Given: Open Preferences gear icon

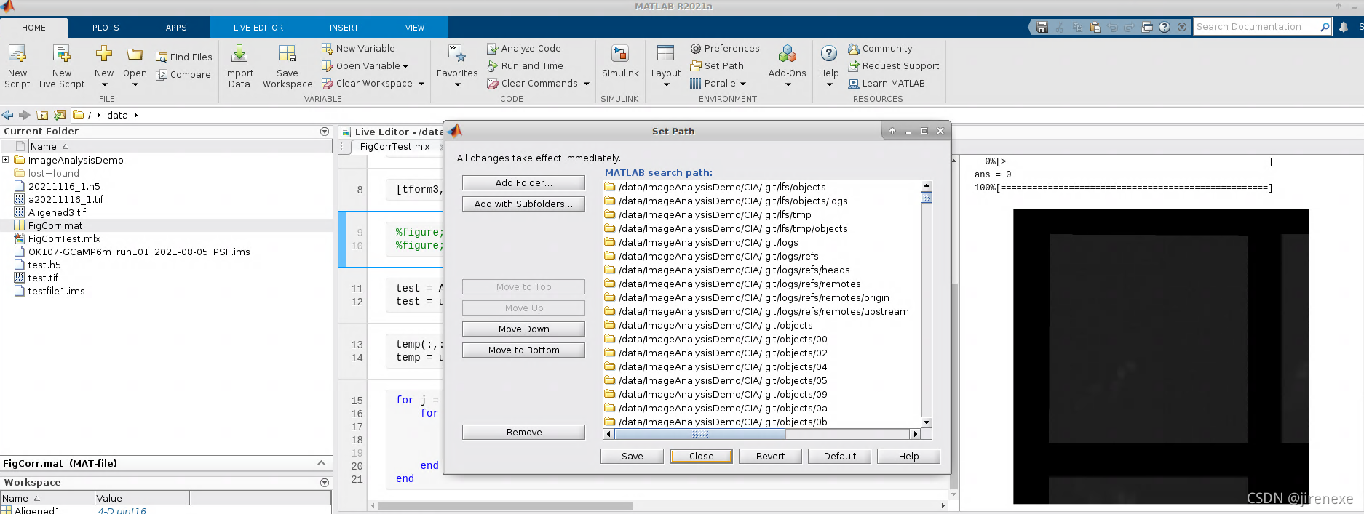Looking at the screenshot, I should coord(696,49).
